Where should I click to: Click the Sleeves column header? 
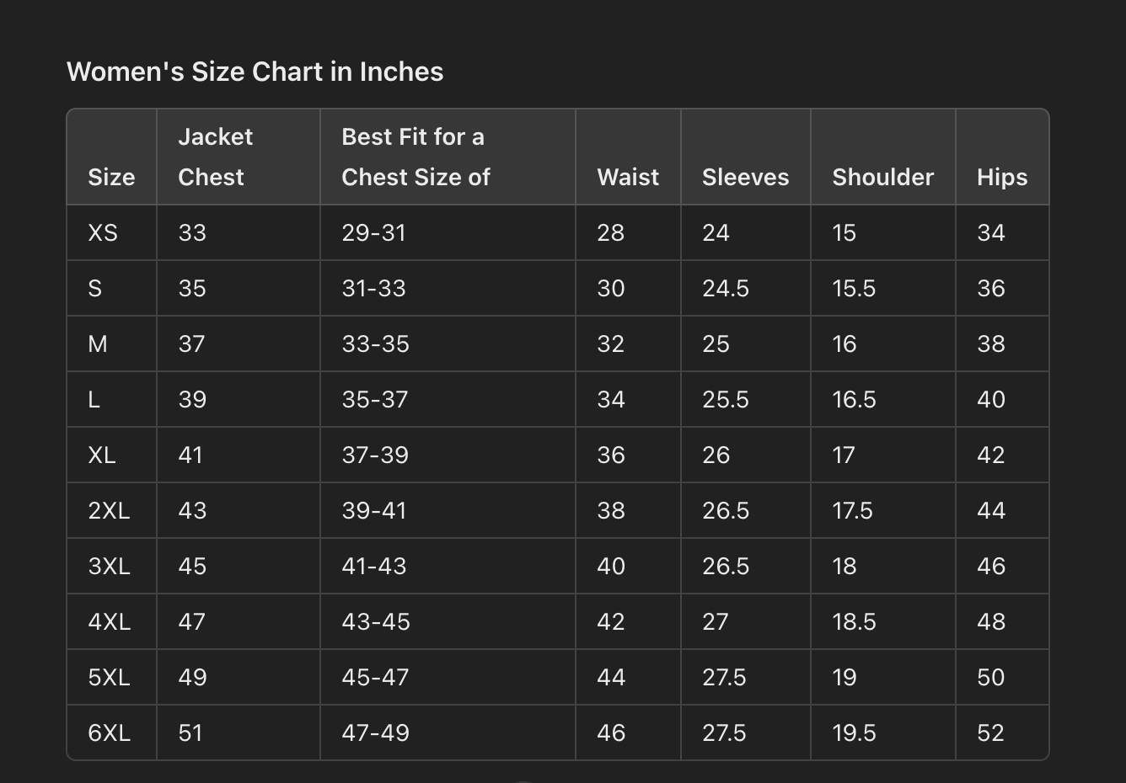click(745, 177)
